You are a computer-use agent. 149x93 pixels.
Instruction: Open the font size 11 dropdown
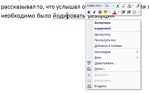tap(113, 6)
